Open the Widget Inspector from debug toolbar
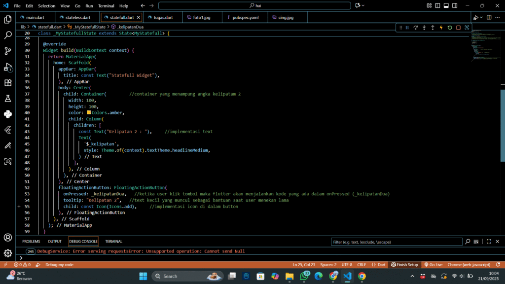The image size is (505, 284). (x=467, y=28)
